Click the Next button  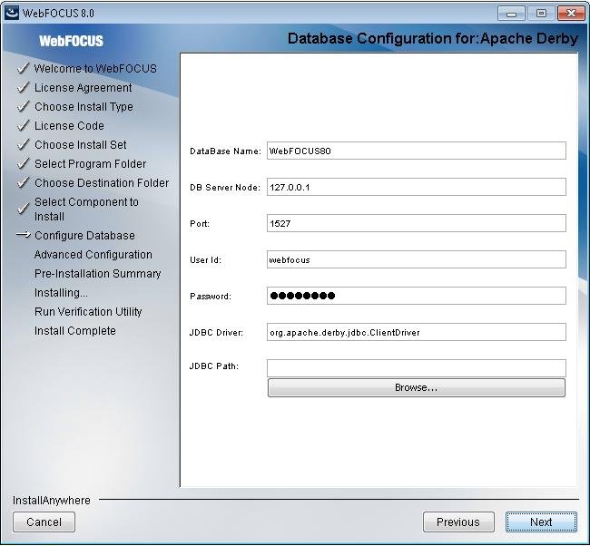click(541, 522)
